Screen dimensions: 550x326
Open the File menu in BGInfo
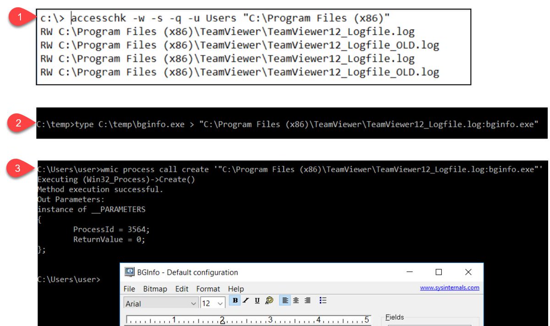[129, 289]
